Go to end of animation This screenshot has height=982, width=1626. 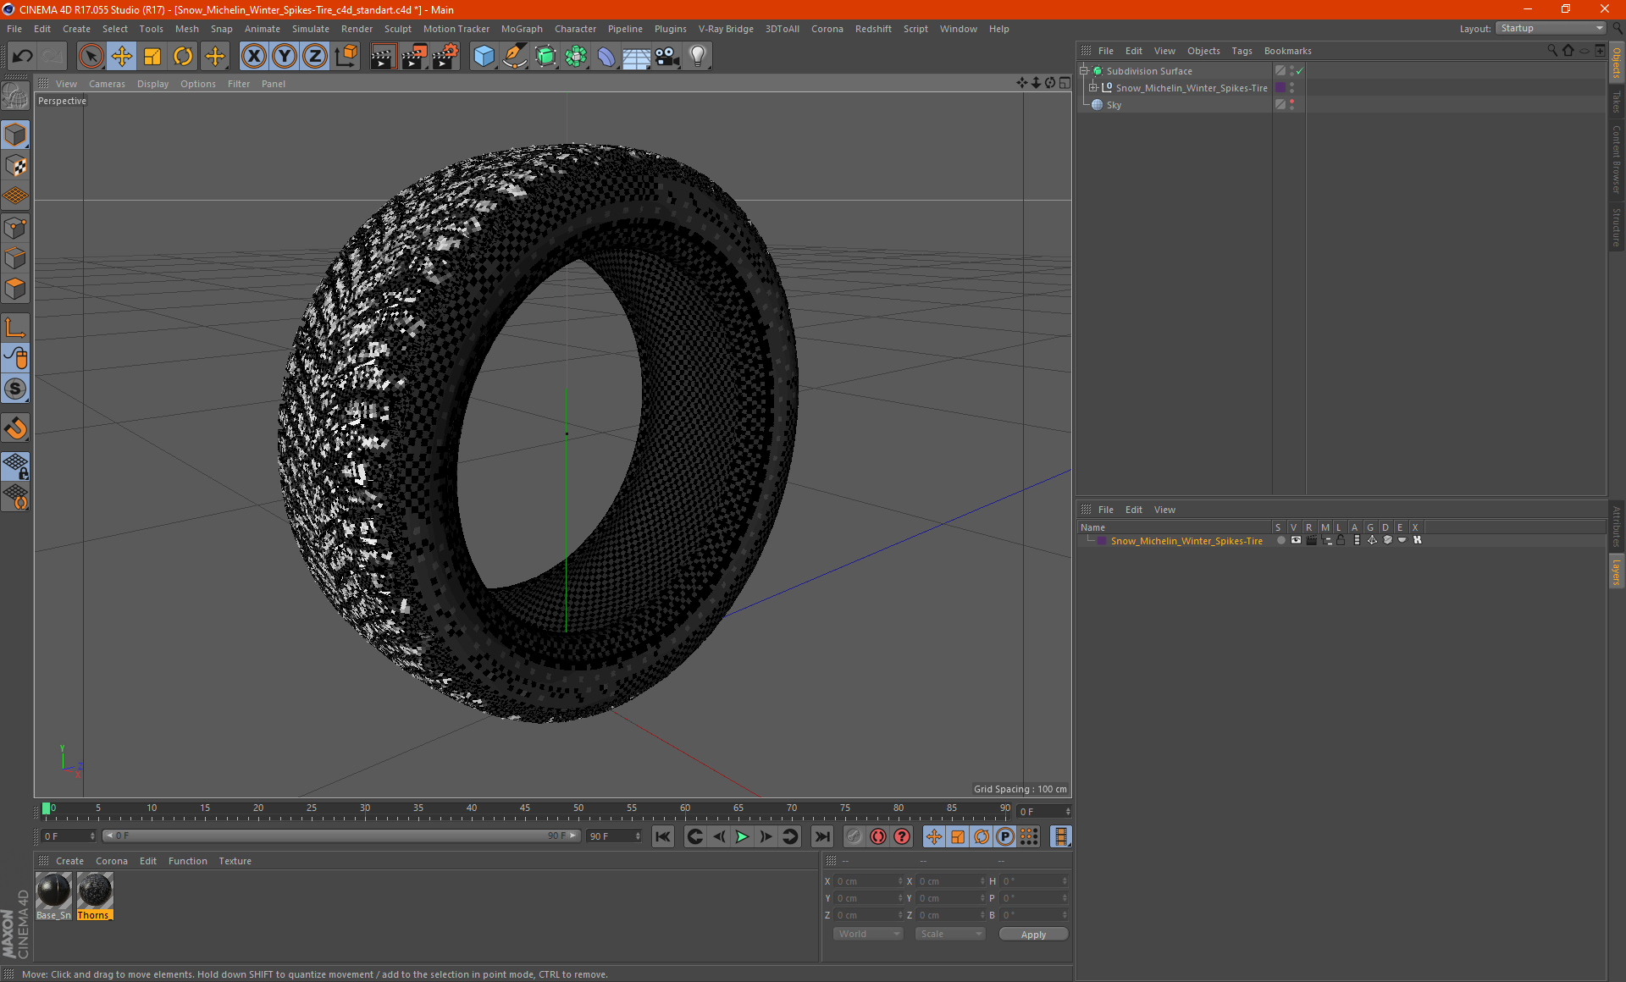pos(821,836)
